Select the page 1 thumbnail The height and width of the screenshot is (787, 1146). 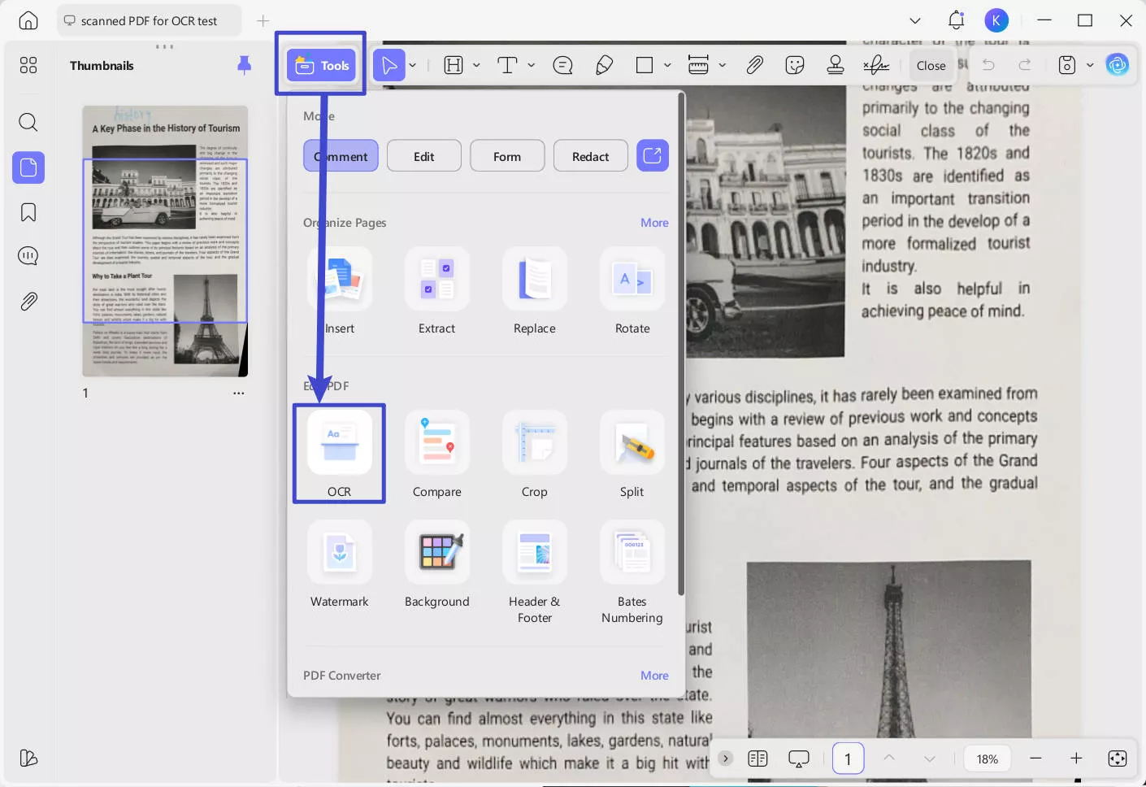click(x=165, y=241)
